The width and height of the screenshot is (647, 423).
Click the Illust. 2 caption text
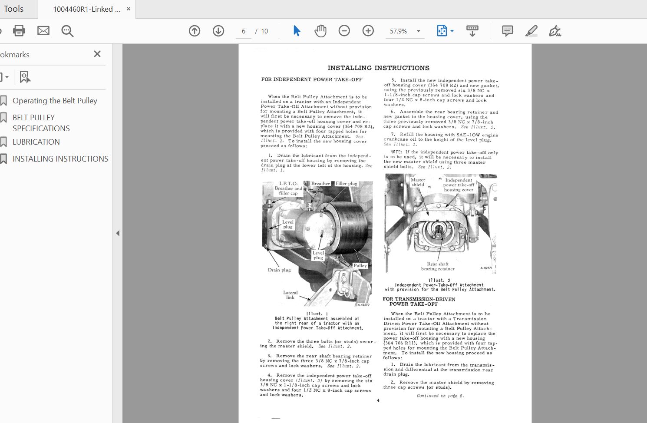tap(440, 285)
